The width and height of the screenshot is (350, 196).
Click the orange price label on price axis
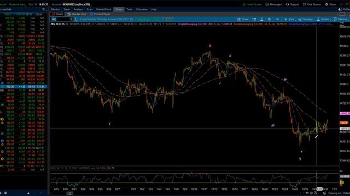point(344,122)
